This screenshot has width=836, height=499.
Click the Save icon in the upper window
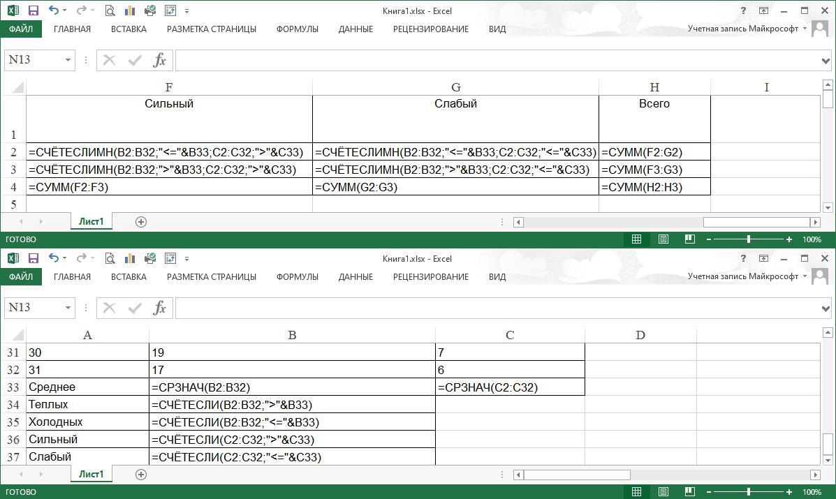click(x=33, y=10)
